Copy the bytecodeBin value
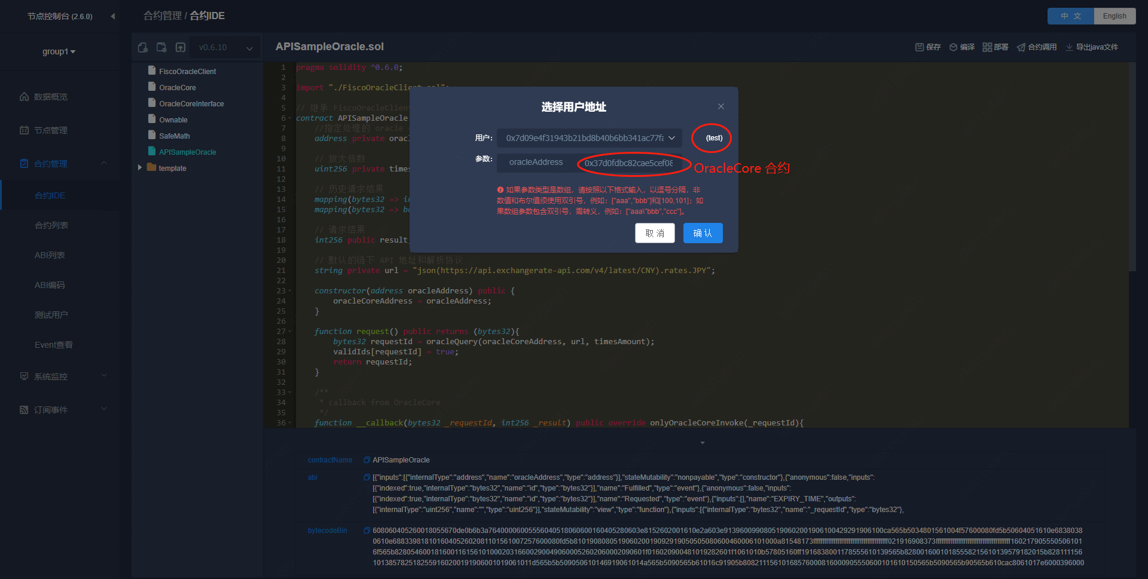The height and width of the screenshot is (579, 1148). 367,531
